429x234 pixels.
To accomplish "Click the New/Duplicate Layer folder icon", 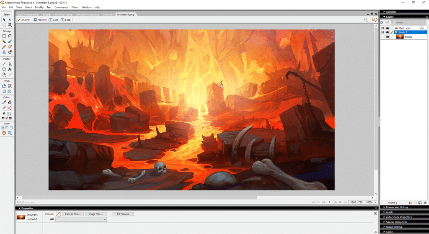I will click(411, 203).
